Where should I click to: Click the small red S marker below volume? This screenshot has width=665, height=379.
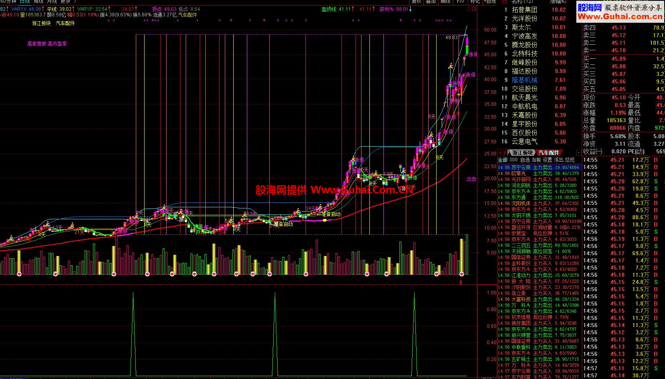tap(461, 282)
